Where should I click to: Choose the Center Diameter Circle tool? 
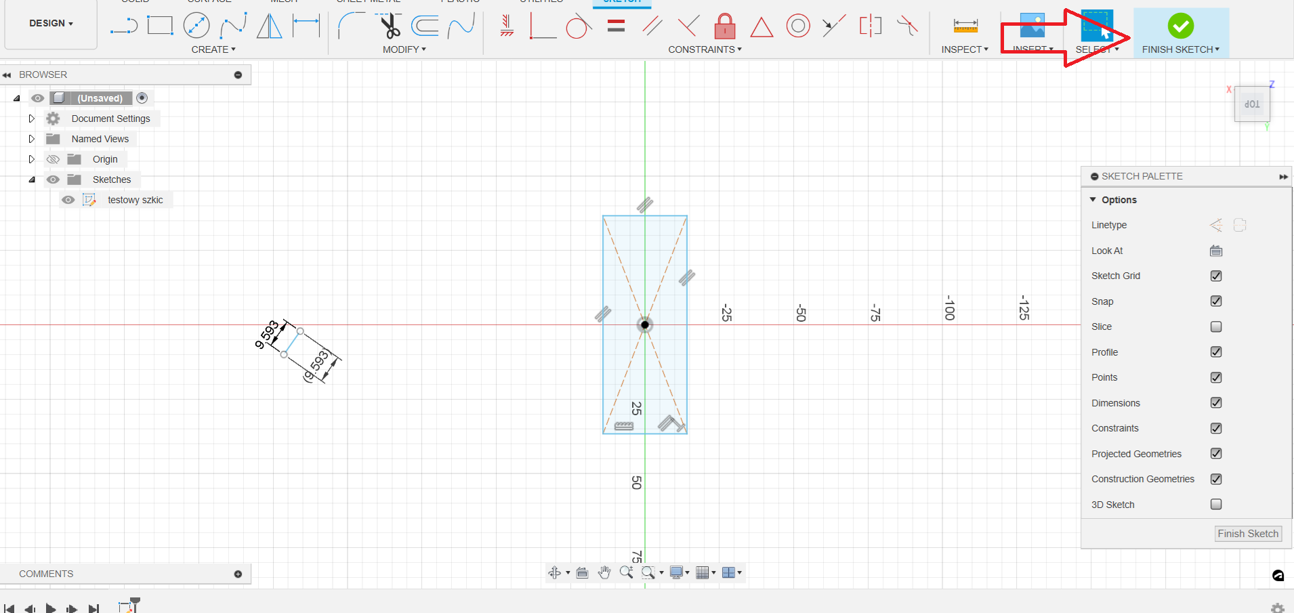tap(196, 26)
